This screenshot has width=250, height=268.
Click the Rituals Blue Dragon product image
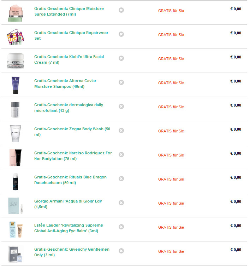[16, 181]
